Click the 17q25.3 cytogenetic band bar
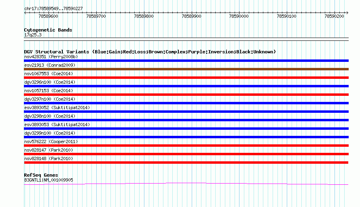Viewport: 360px width, 207px height. (x=186, y=39)
